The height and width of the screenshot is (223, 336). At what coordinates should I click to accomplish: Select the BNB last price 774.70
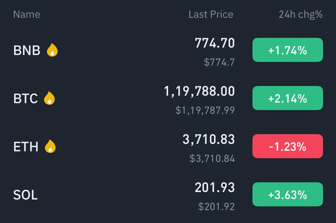click(215, 43)
